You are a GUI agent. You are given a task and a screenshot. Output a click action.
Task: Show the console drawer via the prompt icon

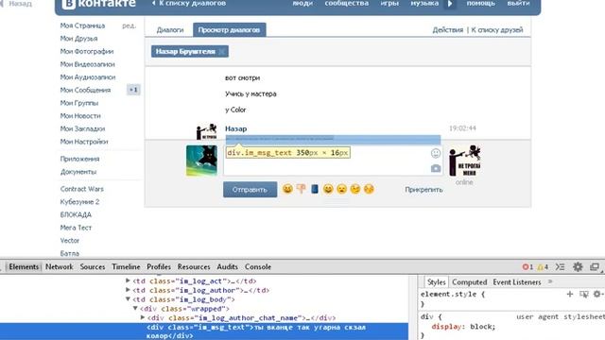point(560,266)
